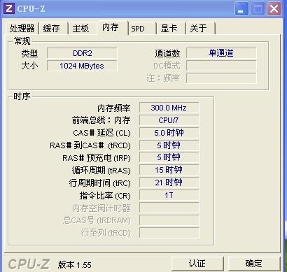Viewport: 287px width, 272px height.
Task: Click the empty DC模式 field
Action: click(221, 66)
